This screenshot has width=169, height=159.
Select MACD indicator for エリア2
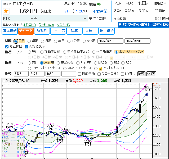click(x=96, y=63)
